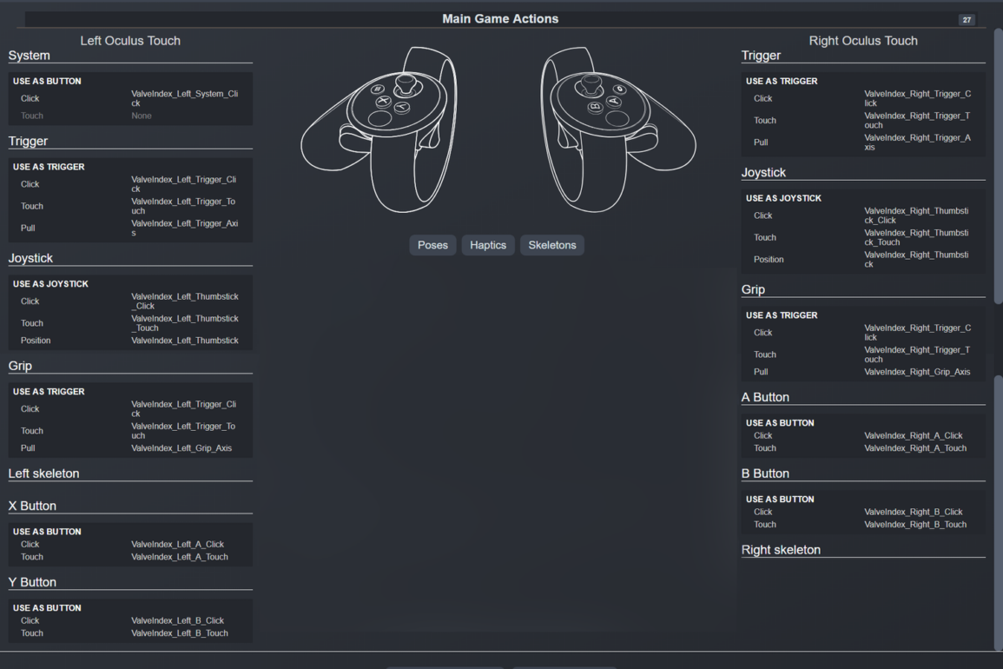1003x669 pixels.
Task: Open the Skeletons settings
Action: [x=552, y=245]
